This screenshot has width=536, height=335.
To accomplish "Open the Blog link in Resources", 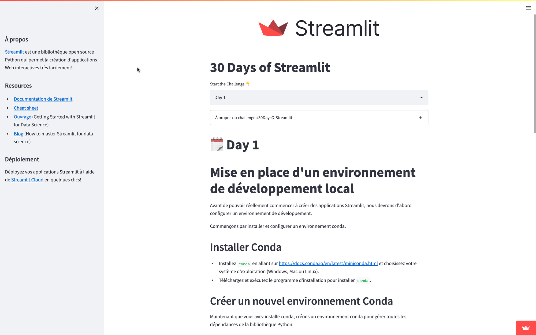I will (18, 134).
